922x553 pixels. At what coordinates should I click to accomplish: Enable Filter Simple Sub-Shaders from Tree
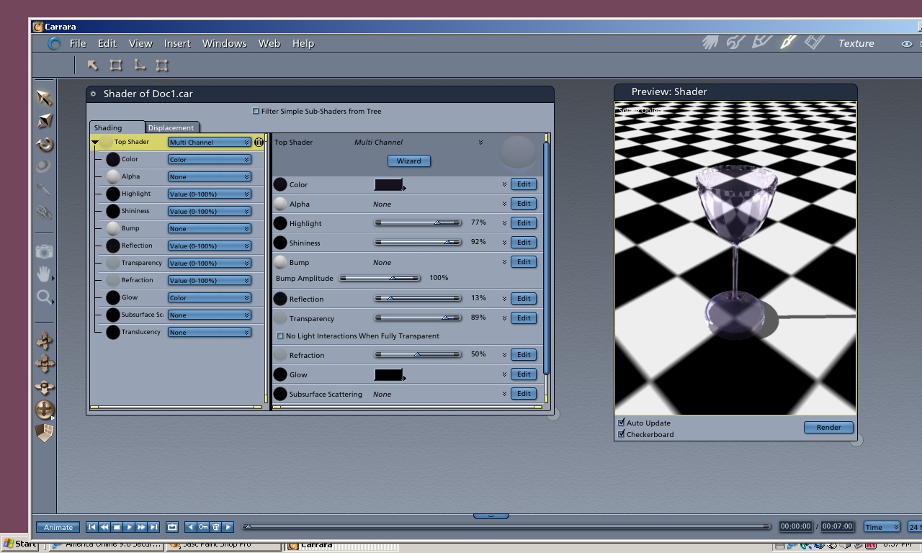tap(256, 112)
